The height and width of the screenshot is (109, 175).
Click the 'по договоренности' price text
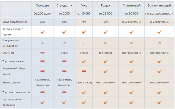(159, 13)
